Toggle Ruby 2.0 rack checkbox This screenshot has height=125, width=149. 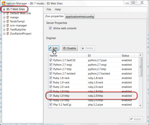(51, 87)
